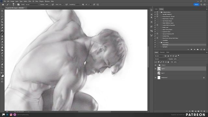Select the Background layer row
Image resolution: width=208 pixels, height=117 pixels.
[x=180, y=78]
